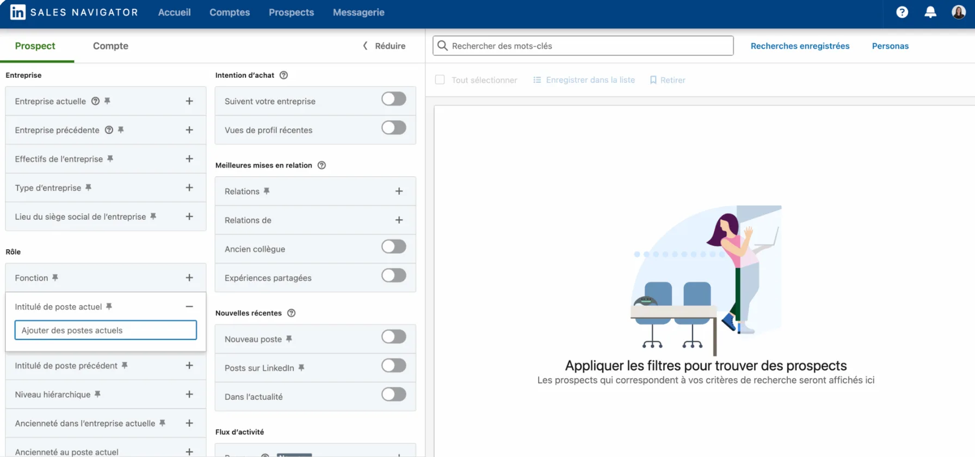Expand the Relations de filter
Image resolution: width=975 pixels, height=457 pixels.
click(x=399, y=220)
